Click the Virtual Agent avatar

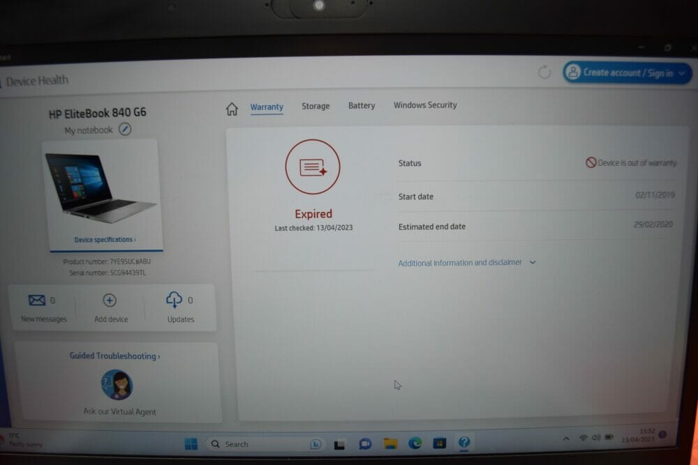pyautogui.click(x=117, y=385)
